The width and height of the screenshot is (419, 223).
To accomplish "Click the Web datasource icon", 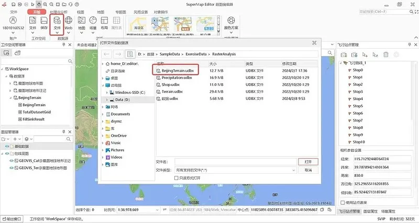I will pos(68,23).
